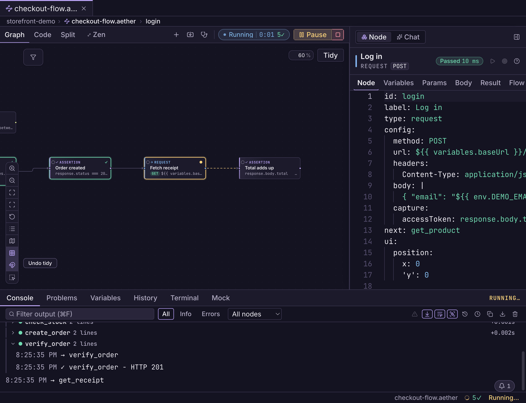Viewport: 526px width, 403px height.
Task: Open node help question mark
Action: [517, 61]
